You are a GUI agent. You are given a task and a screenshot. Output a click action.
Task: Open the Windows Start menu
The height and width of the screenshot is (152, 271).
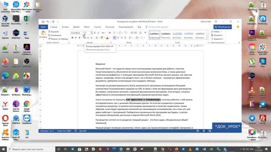[x=3, y=149]
